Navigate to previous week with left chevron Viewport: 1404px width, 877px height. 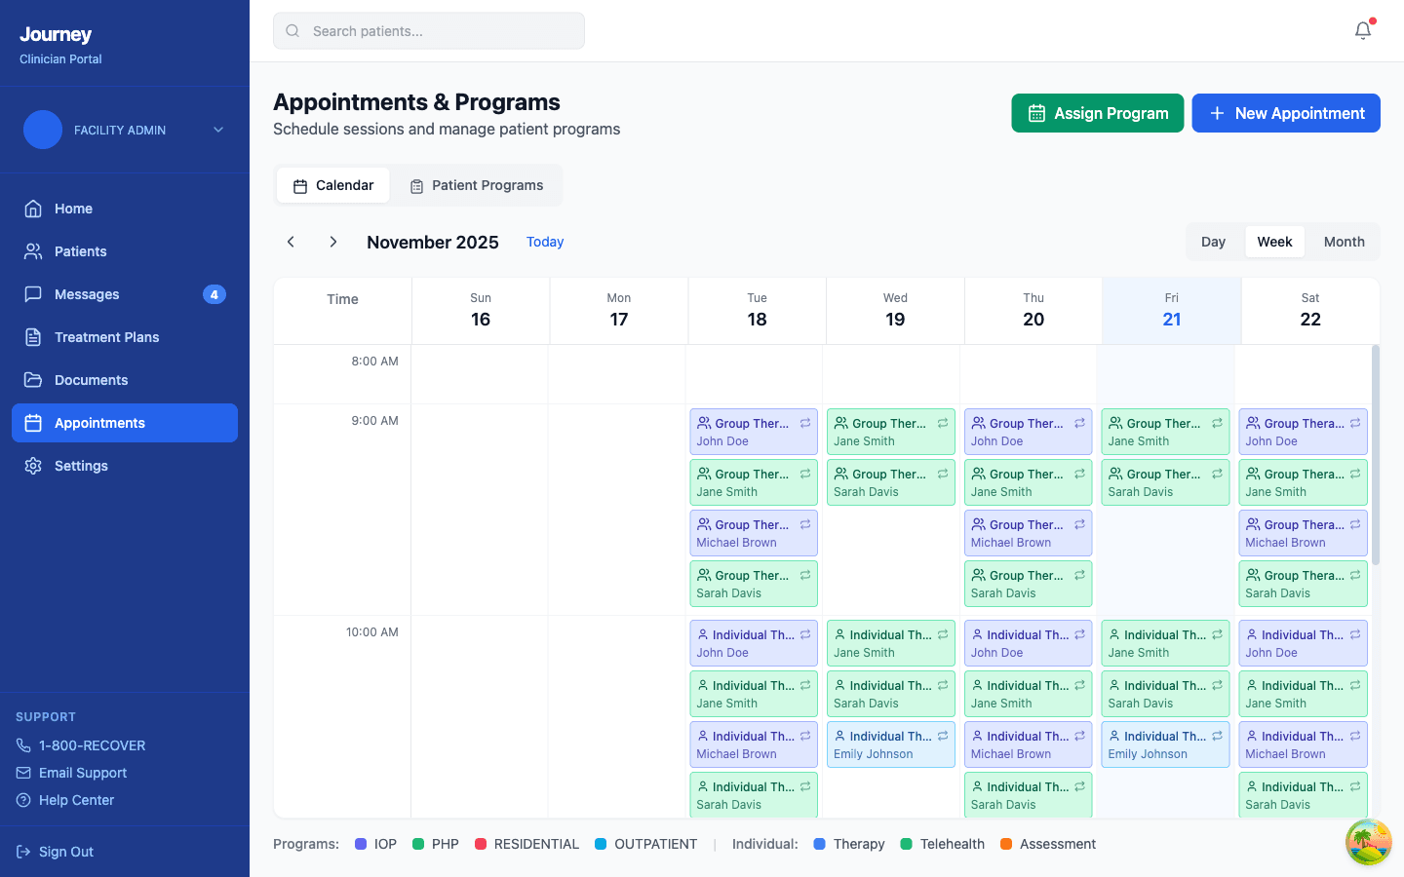(x=290, y=241)
